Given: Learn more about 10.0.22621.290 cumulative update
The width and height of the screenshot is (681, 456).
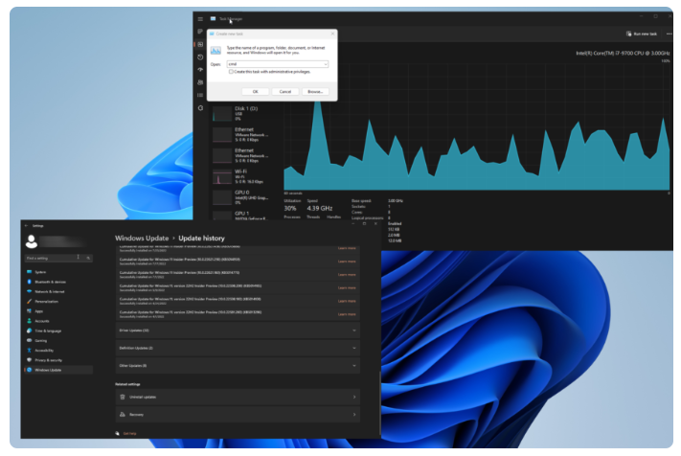Looking at the screenshot, I should pos(347,262).
